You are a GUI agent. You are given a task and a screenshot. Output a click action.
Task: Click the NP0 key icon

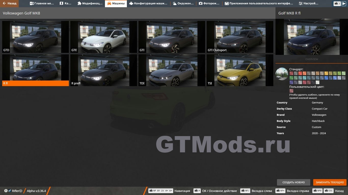click(x=318, y=191)
